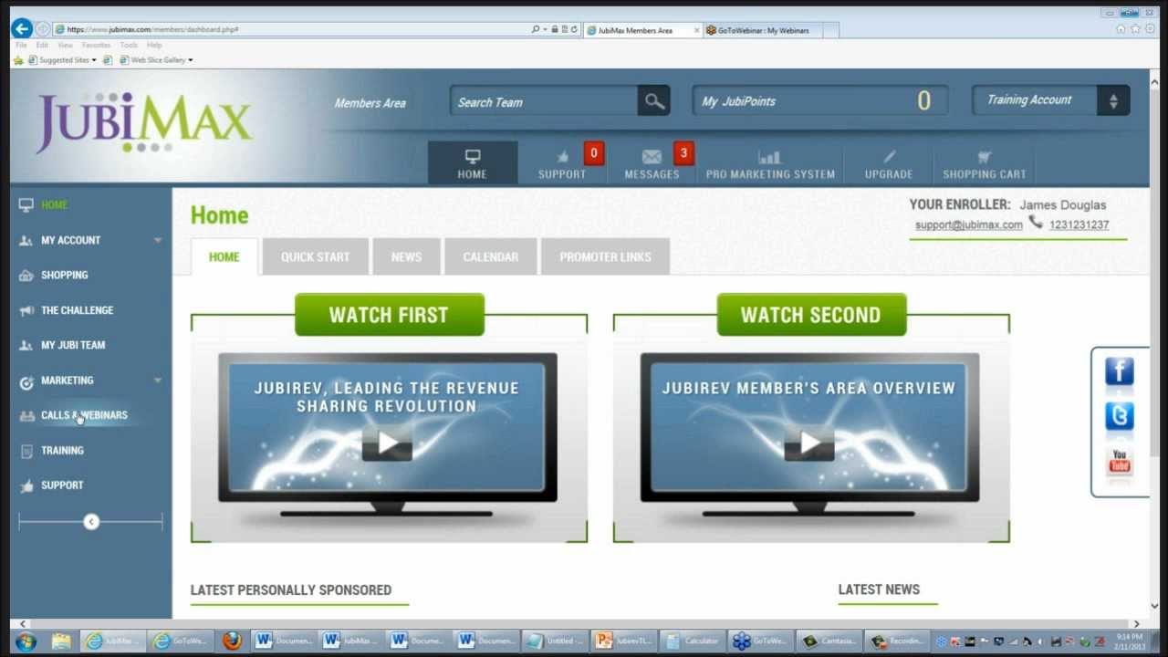Screen dimensions: 1168x657
Task: Refresh the page using address bar reload icon
Action: (x=574, y=29)
